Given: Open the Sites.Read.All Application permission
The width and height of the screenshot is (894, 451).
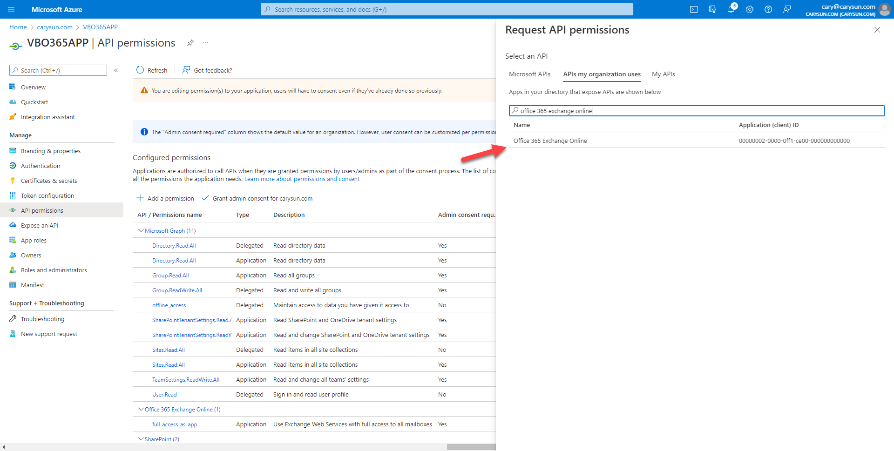Looking at the screenshot, I should click(x=168, y=364).
